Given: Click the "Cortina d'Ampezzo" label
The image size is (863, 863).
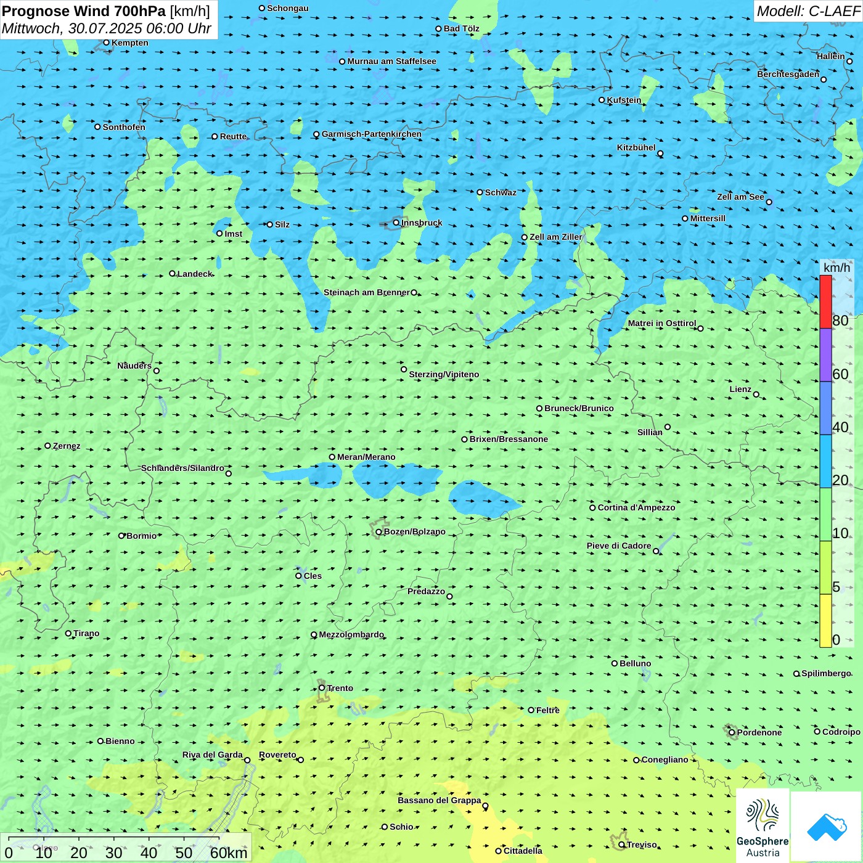Looking at the screenshot, I should click(x=636, y=507).
